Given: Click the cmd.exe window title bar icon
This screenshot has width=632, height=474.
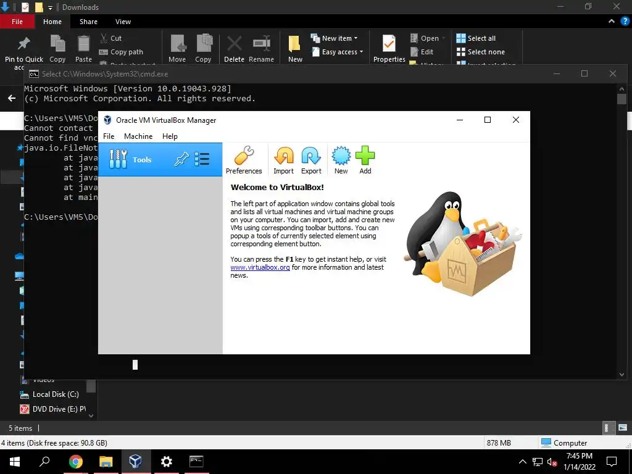Looking at the screenshot, I should (34, 74).
